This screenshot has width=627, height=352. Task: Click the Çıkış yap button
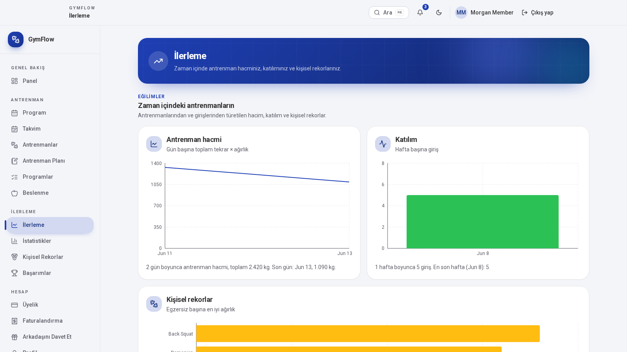[538, 13]
